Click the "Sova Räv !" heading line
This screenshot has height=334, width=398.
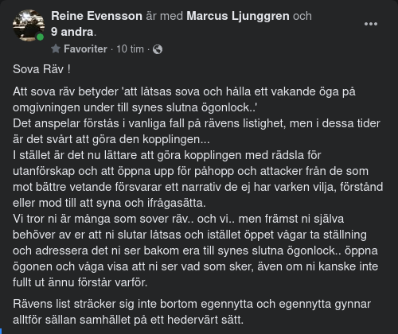[41, 69]
